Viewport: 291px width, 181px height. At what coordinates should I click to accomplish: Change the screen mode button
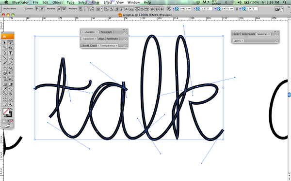(8, 126)
